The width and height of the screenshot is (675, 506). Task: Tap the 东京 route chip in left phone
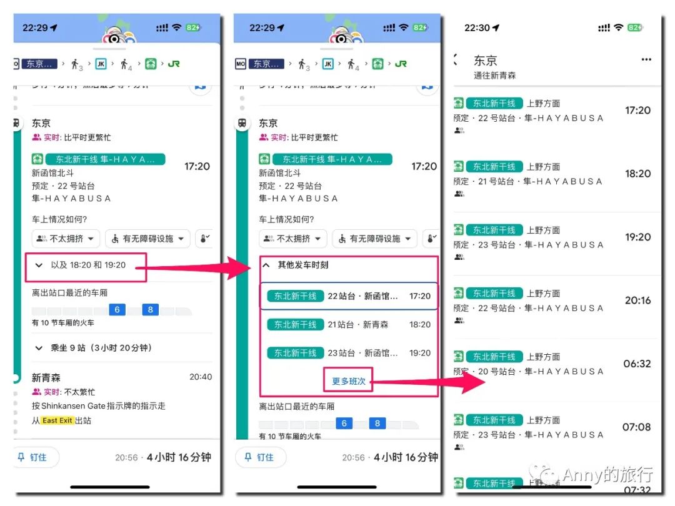(39, 64)
